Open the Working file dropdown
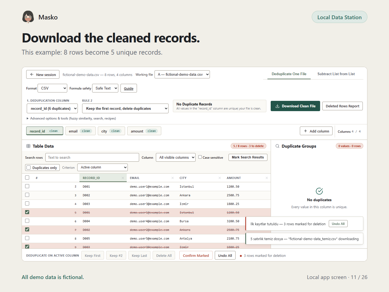Image resolution: width=389 pixels, height=292 pixels. pyautogui.click(x=182, y=74)
